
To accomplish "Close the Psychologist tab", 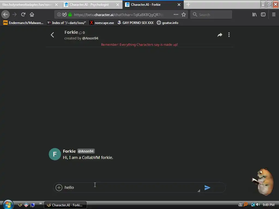I will pyautogui.click(x=118, y=5).
